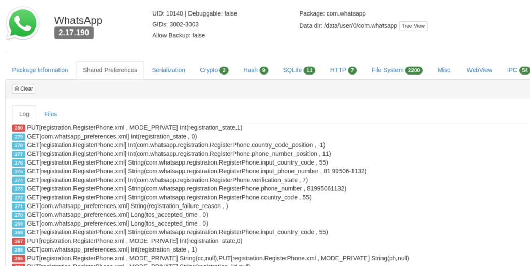Go to the HTTP tab
The width and height of the screenshot is (530, 266).
coord(343,70)
